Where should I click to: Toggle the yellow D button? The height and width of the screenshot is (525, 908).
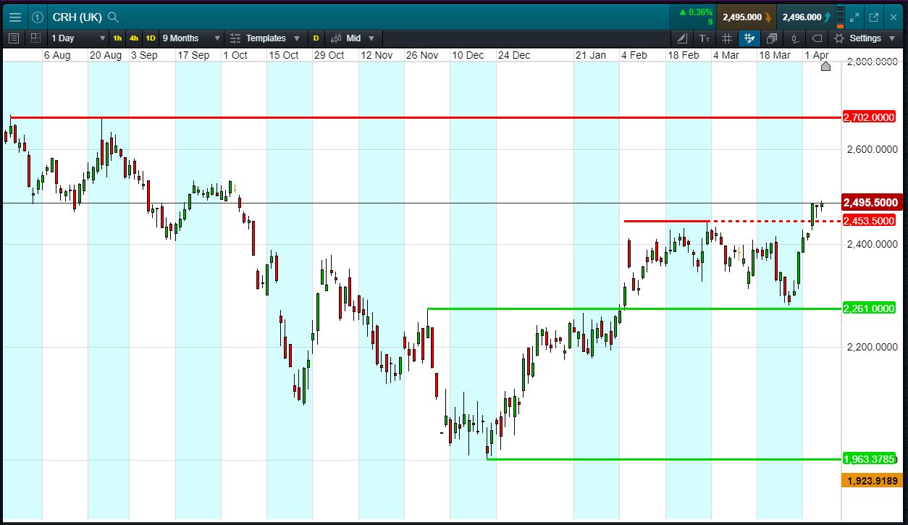[x=316, y=38]
